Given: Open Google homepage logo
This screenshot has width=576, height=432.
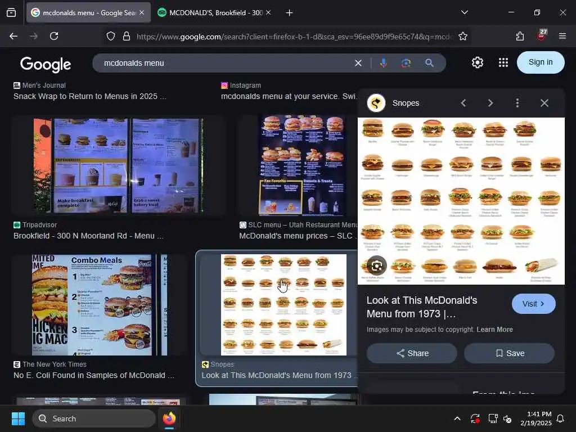Looking at the screenshot, I should tap(46, 64).
